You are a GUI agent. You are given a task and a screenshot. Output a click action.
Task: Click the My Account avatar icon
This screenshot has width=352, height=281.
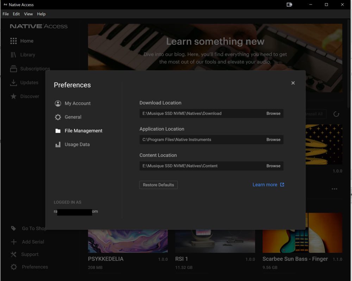58,103
